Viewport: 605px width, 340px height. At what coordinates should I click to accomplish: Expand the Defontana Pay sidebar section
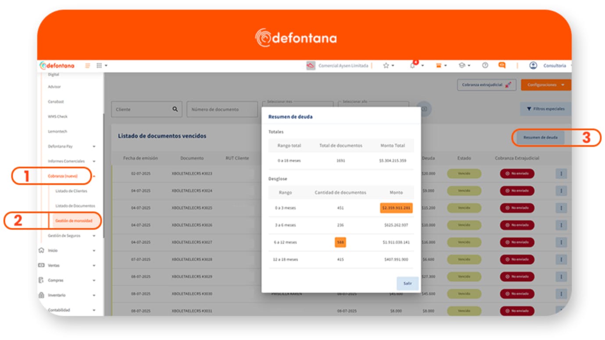94,147
